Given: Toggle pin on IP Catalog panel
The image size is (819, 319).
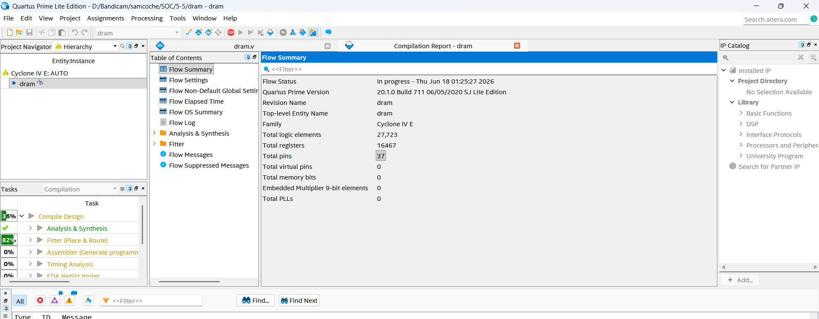Looking at the screenshot, I should [802, 45].
